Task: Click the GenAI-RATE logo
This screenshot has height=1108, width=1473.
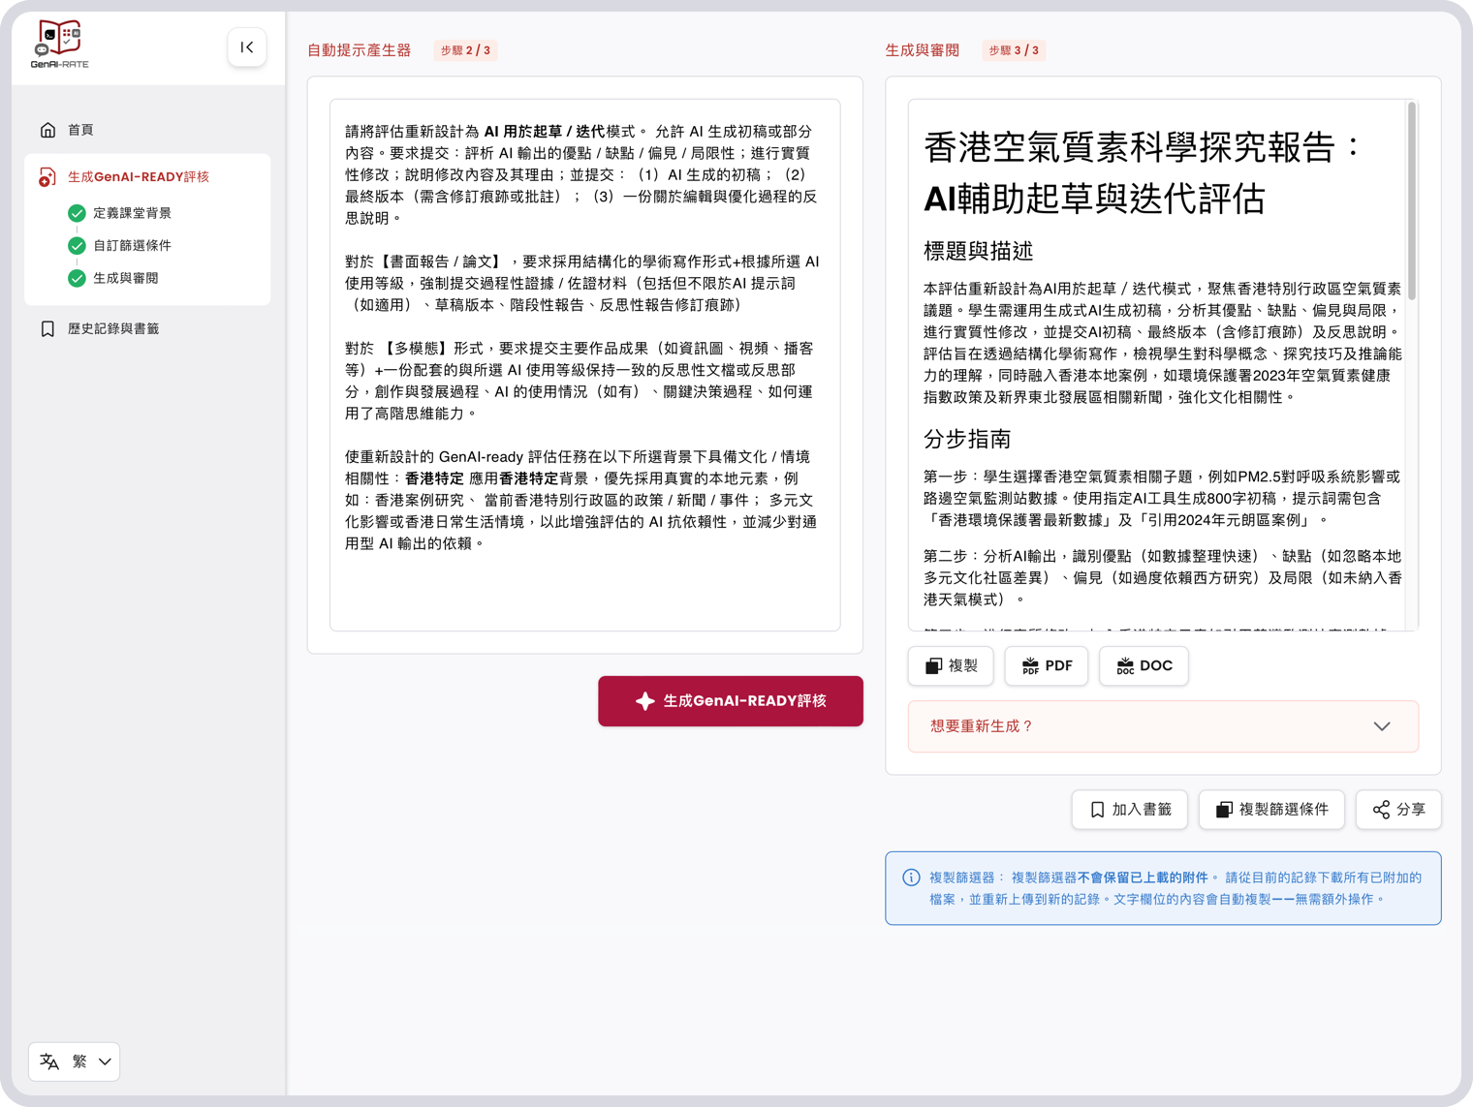Action: coord(59,45)
